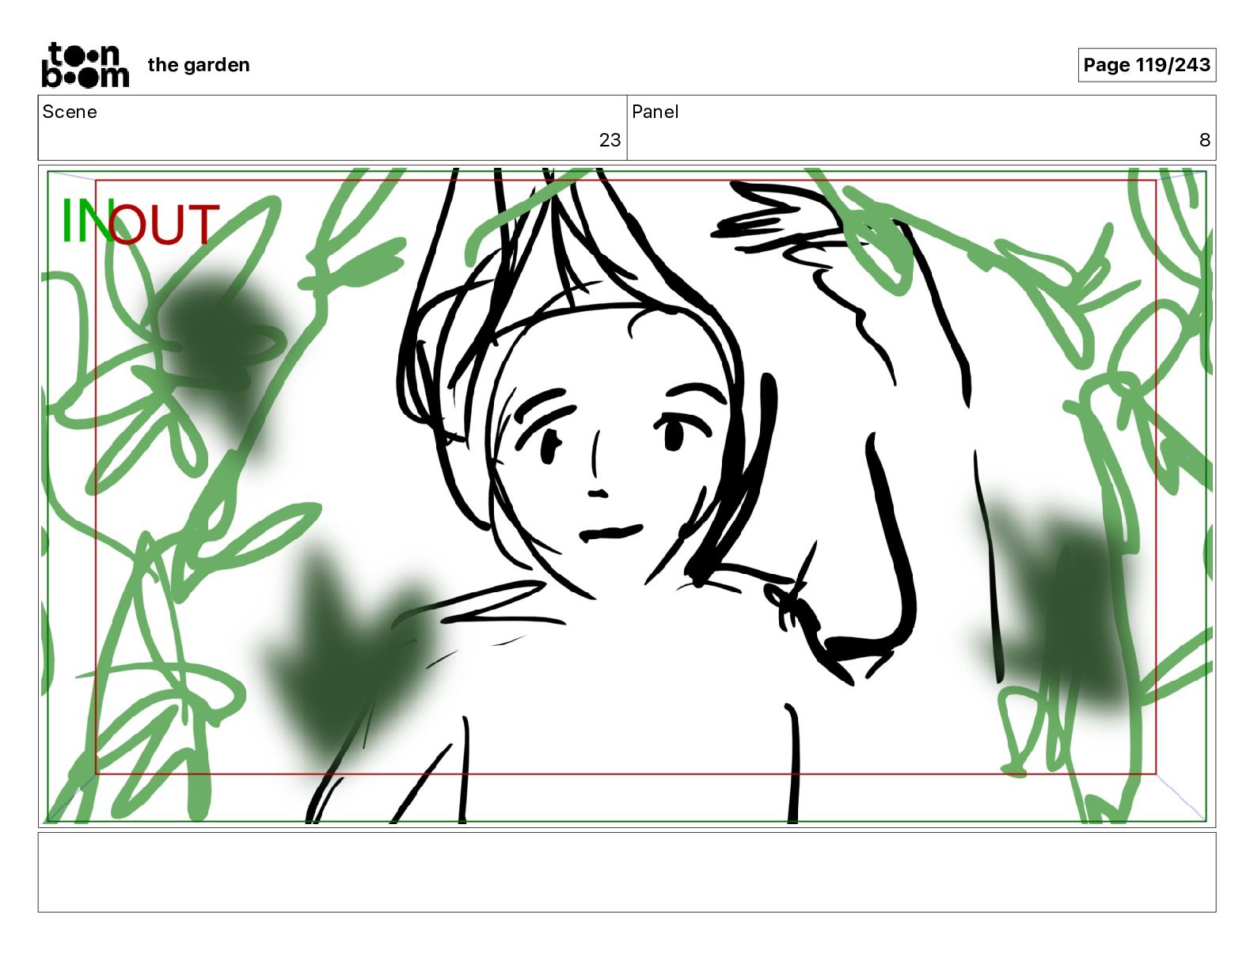Click the character's nose

click(x=598, y=491)
